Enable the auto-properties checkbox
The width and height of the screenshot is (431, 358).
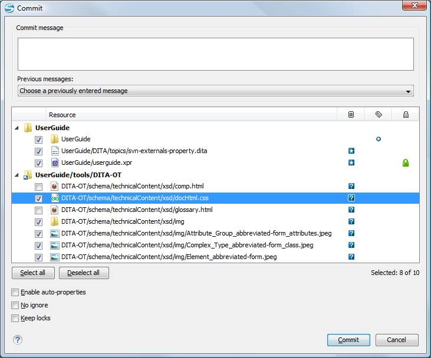coord(15,293)
